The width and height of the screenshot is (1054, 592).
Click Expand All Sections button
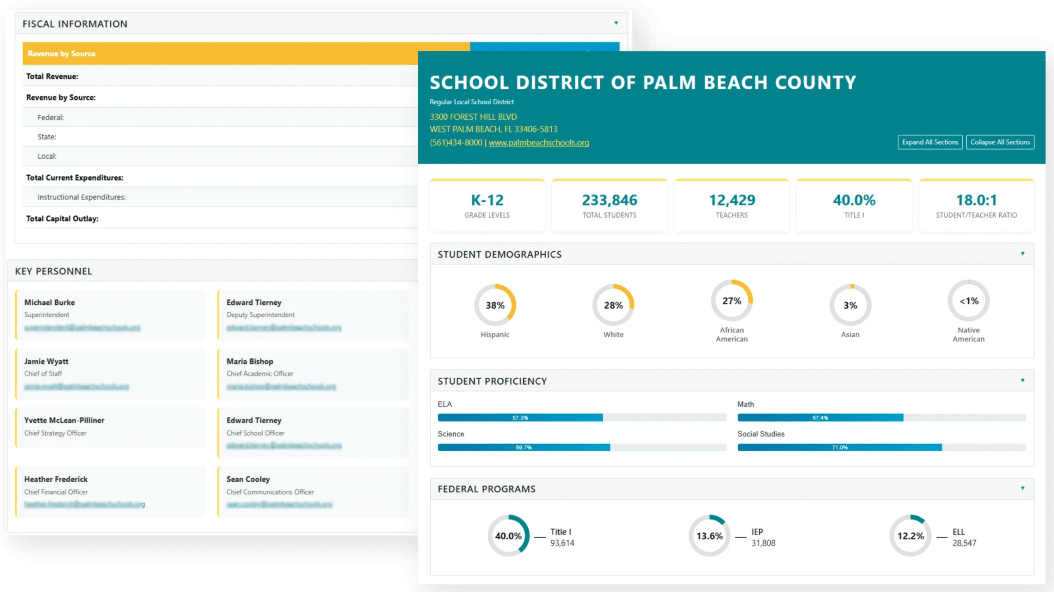click(930, 142)
